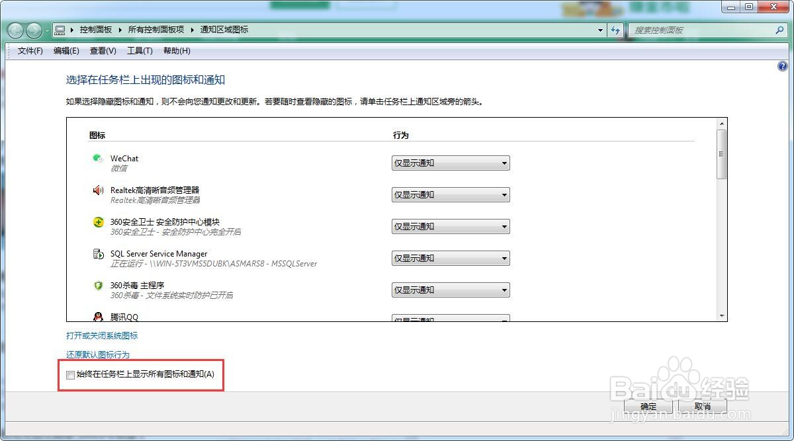Click the 腾讯QQ penguin icon
The height and width of the screenshot is (441, 794).
(x=98, y=317)
